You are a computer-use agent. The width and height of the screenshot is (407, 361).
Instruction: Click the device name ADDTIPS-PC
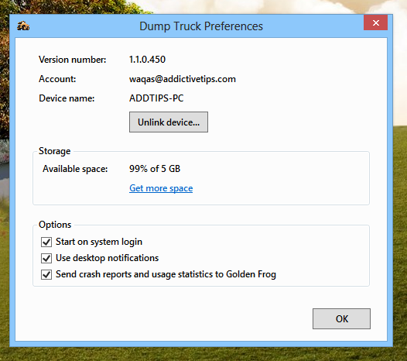156,98
